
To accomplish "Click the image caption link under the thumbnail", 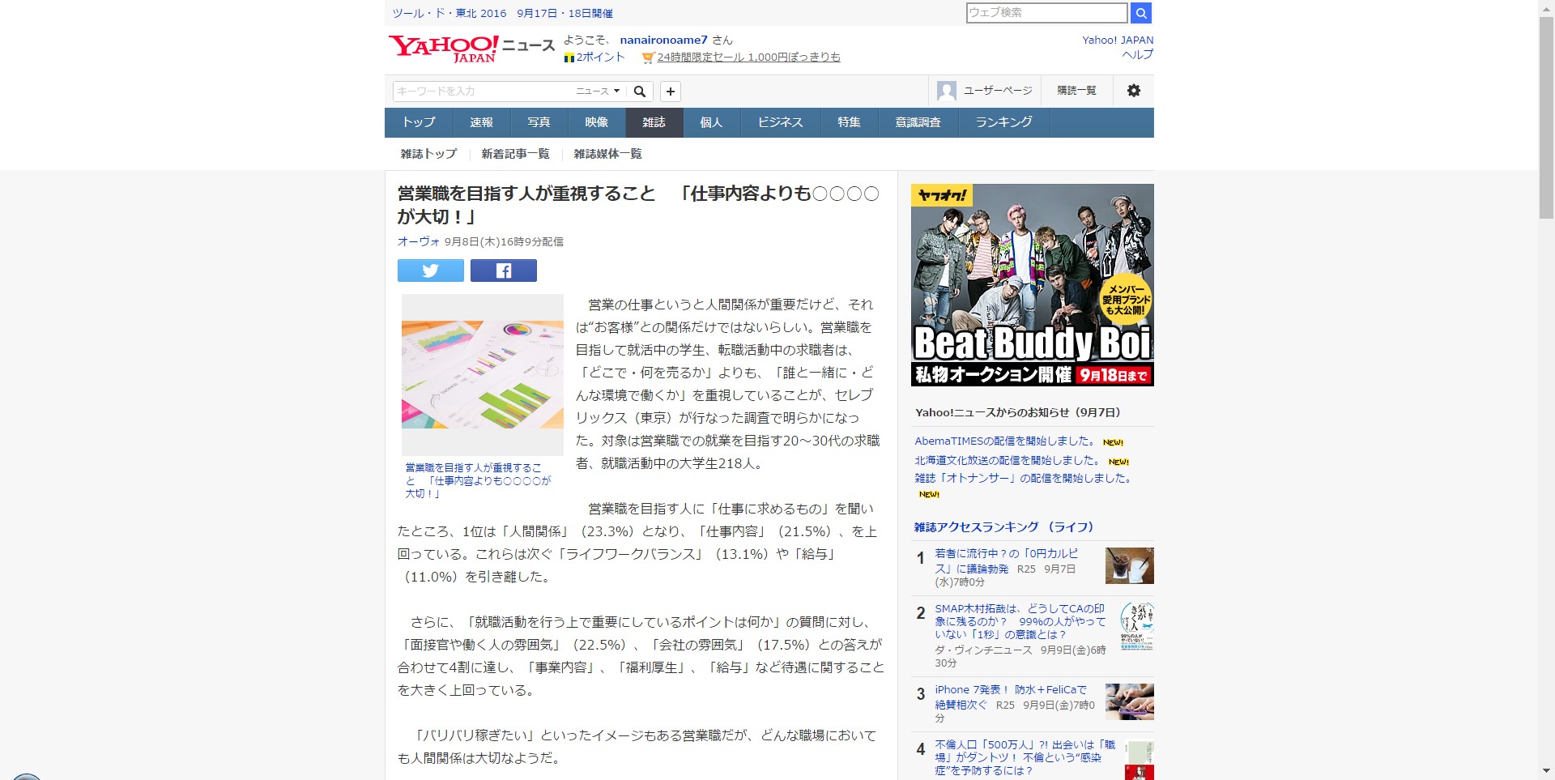I will (x=478, y=480).
